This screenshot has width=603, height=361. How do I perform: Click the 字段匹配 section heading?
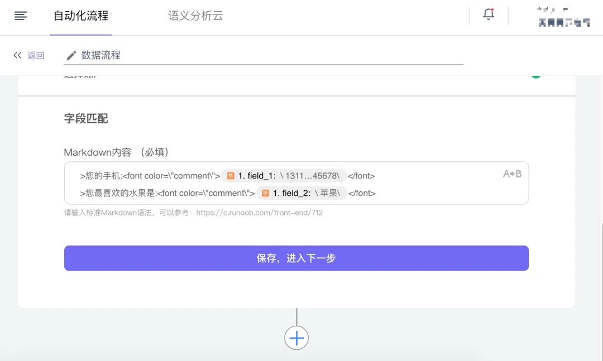pos(86,118)
